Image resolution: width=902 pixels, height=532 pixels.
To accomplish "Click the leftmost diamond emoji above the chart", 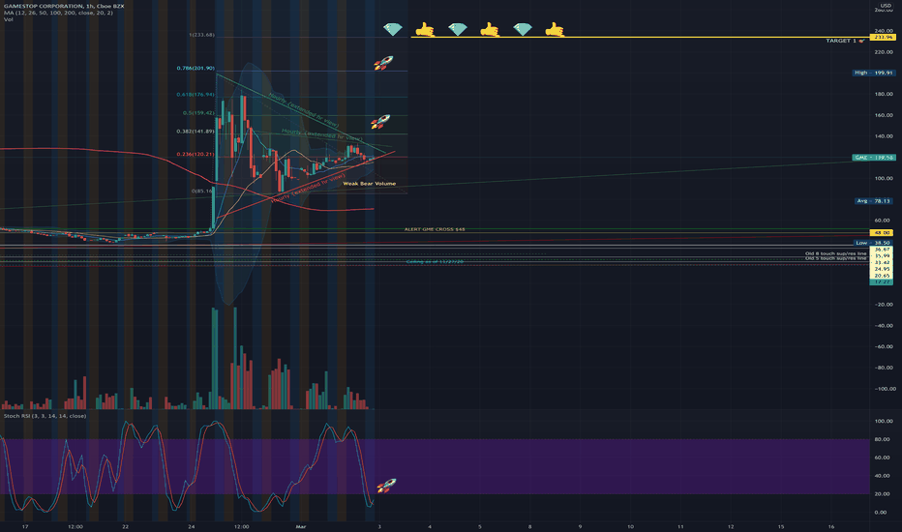I will pos(393,29).
